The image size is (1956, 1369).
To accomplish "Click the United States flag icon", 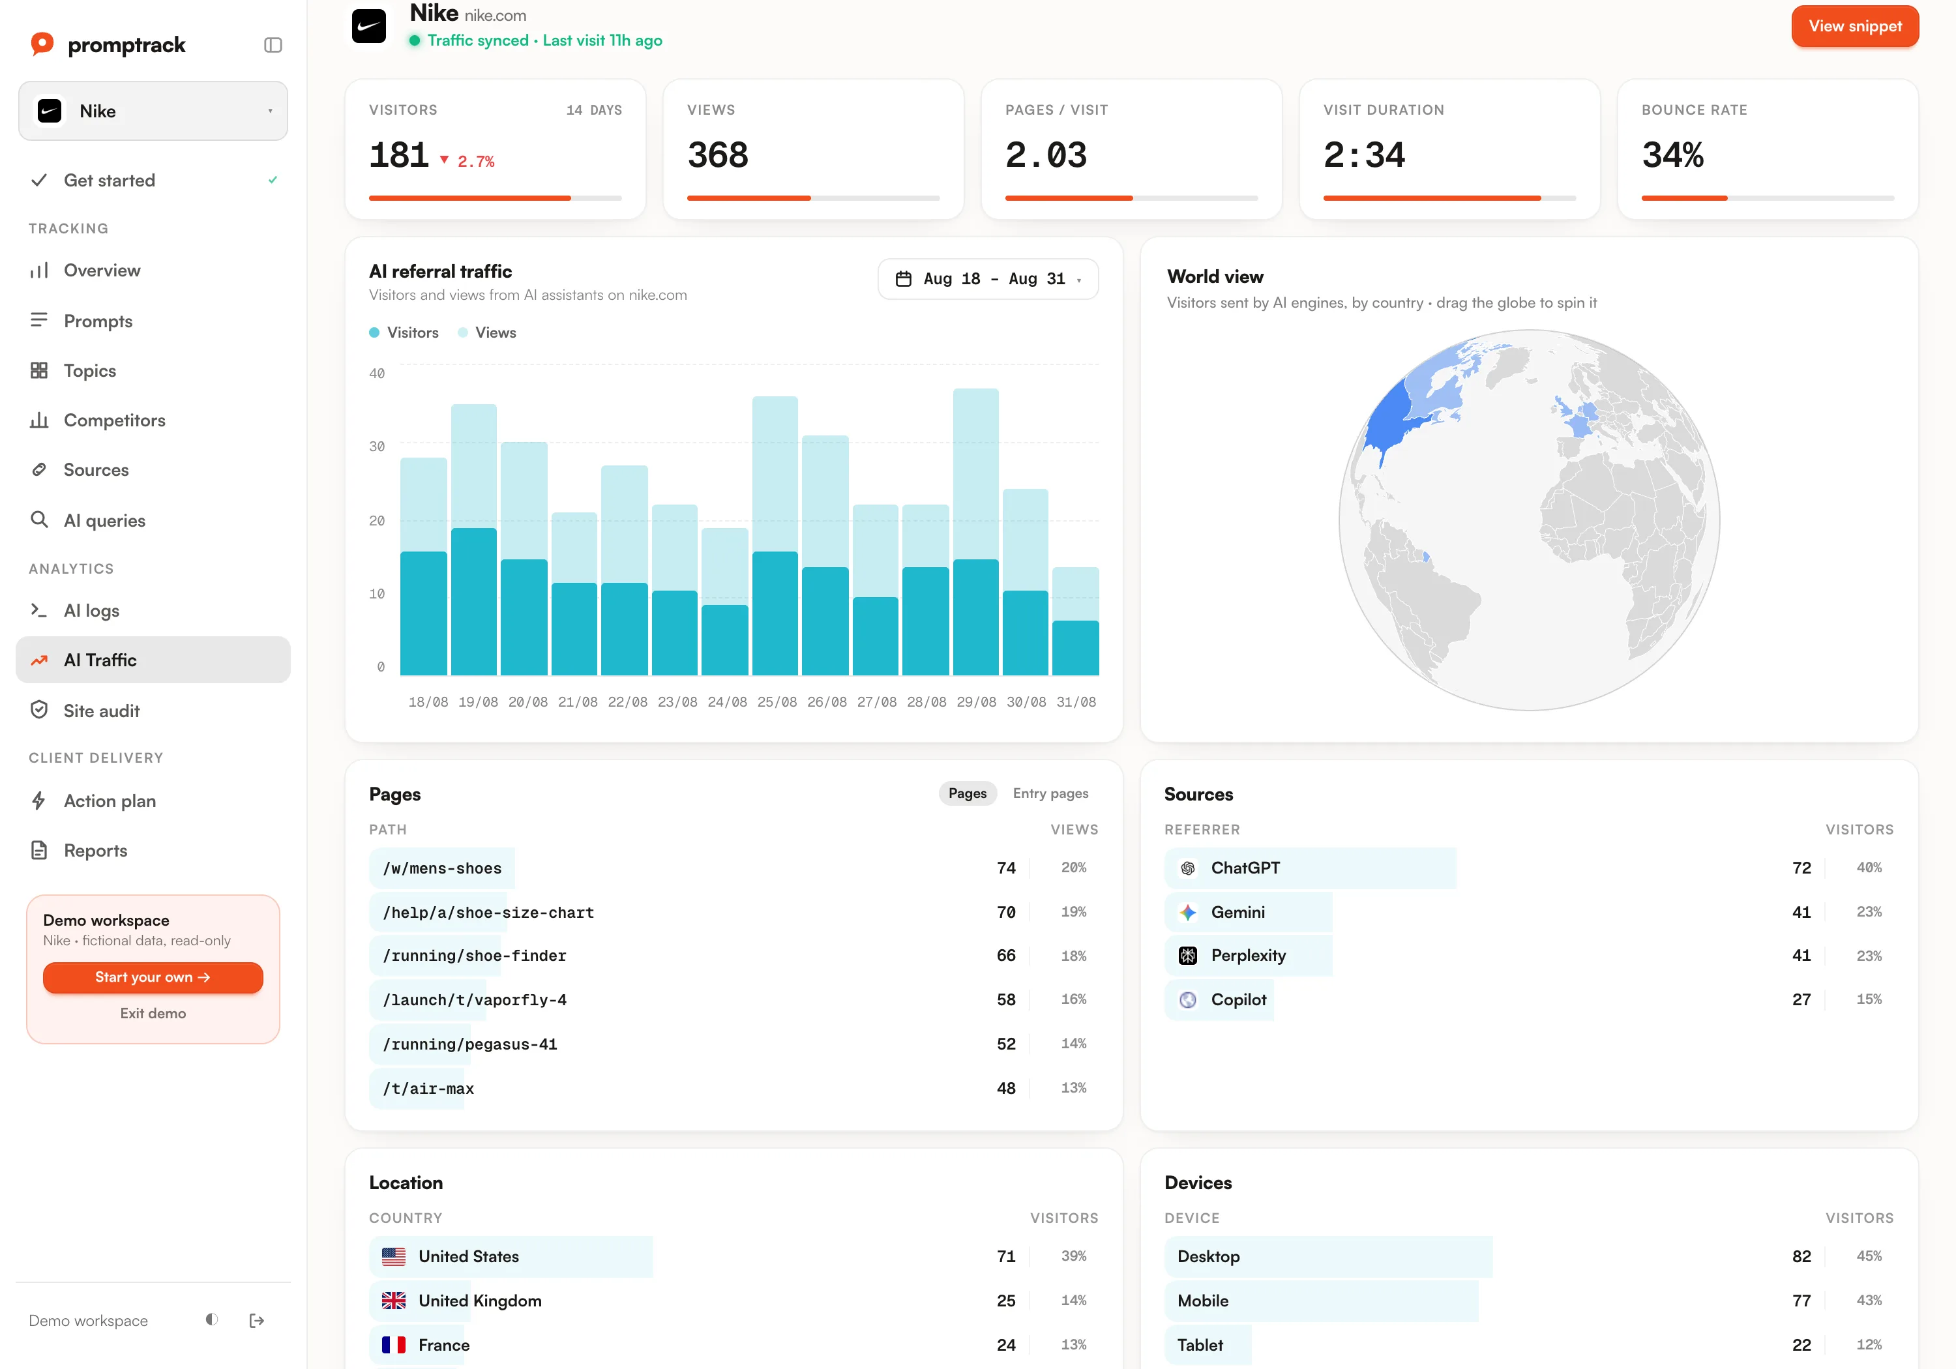I will coord(394,1257).
